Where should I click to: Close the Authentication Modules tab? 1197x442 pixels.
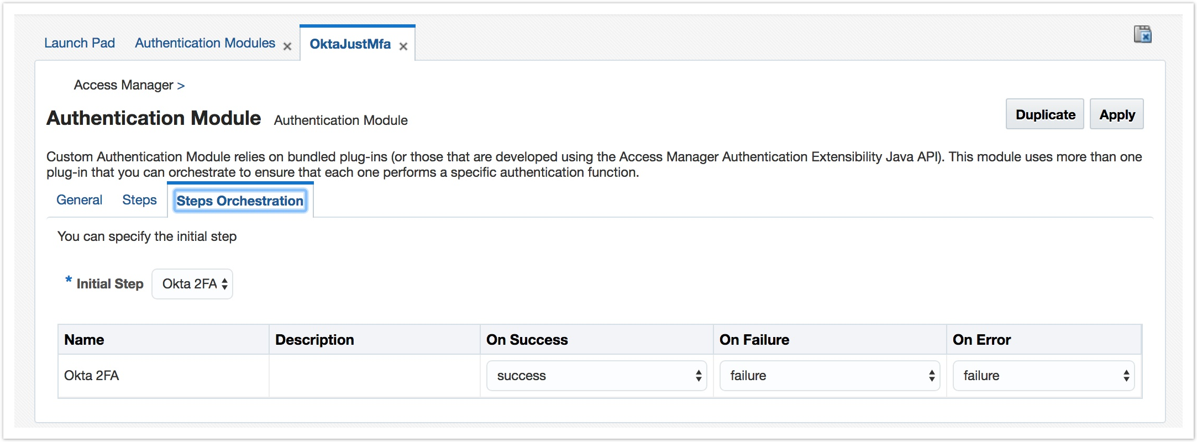click(x=287, y=47)
